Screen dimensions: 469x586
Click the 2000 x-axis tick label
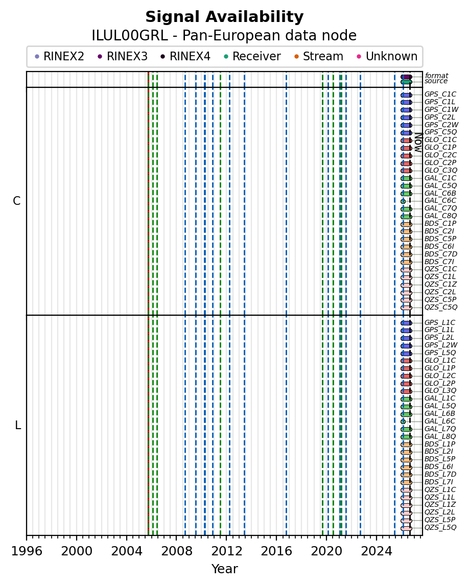pos(77,552)
